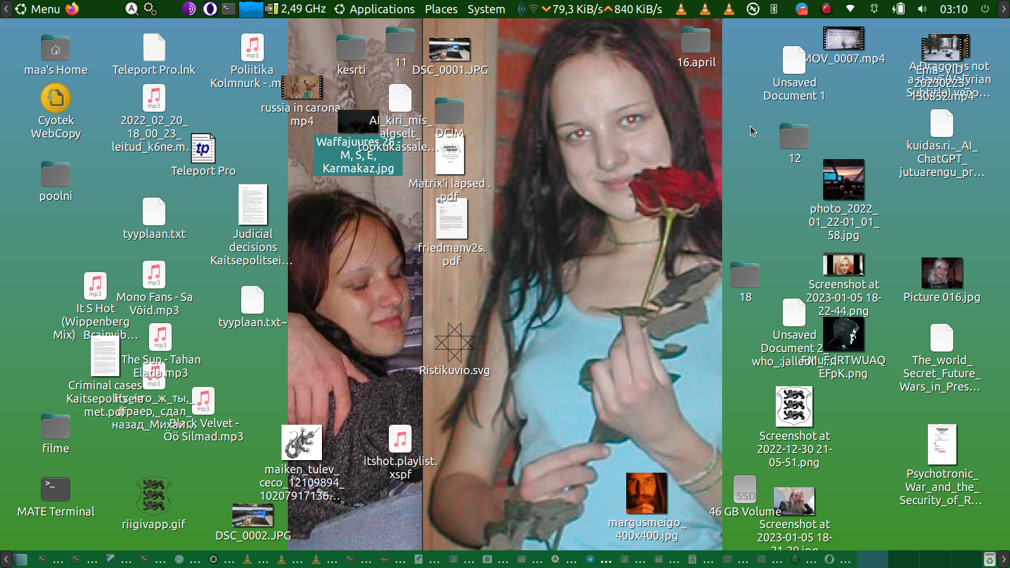Open the system load graph applet
1010x568 pixels.
(251, 9)
